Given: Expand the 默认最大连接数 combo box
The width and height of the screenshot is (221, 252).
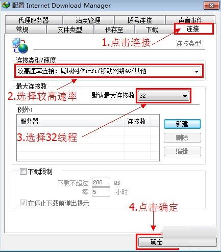Looking at the screenshot, I should click(163, 96).
